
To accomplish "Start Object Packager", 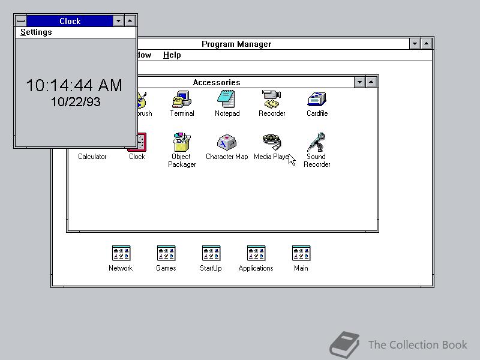I will point(182,143).
